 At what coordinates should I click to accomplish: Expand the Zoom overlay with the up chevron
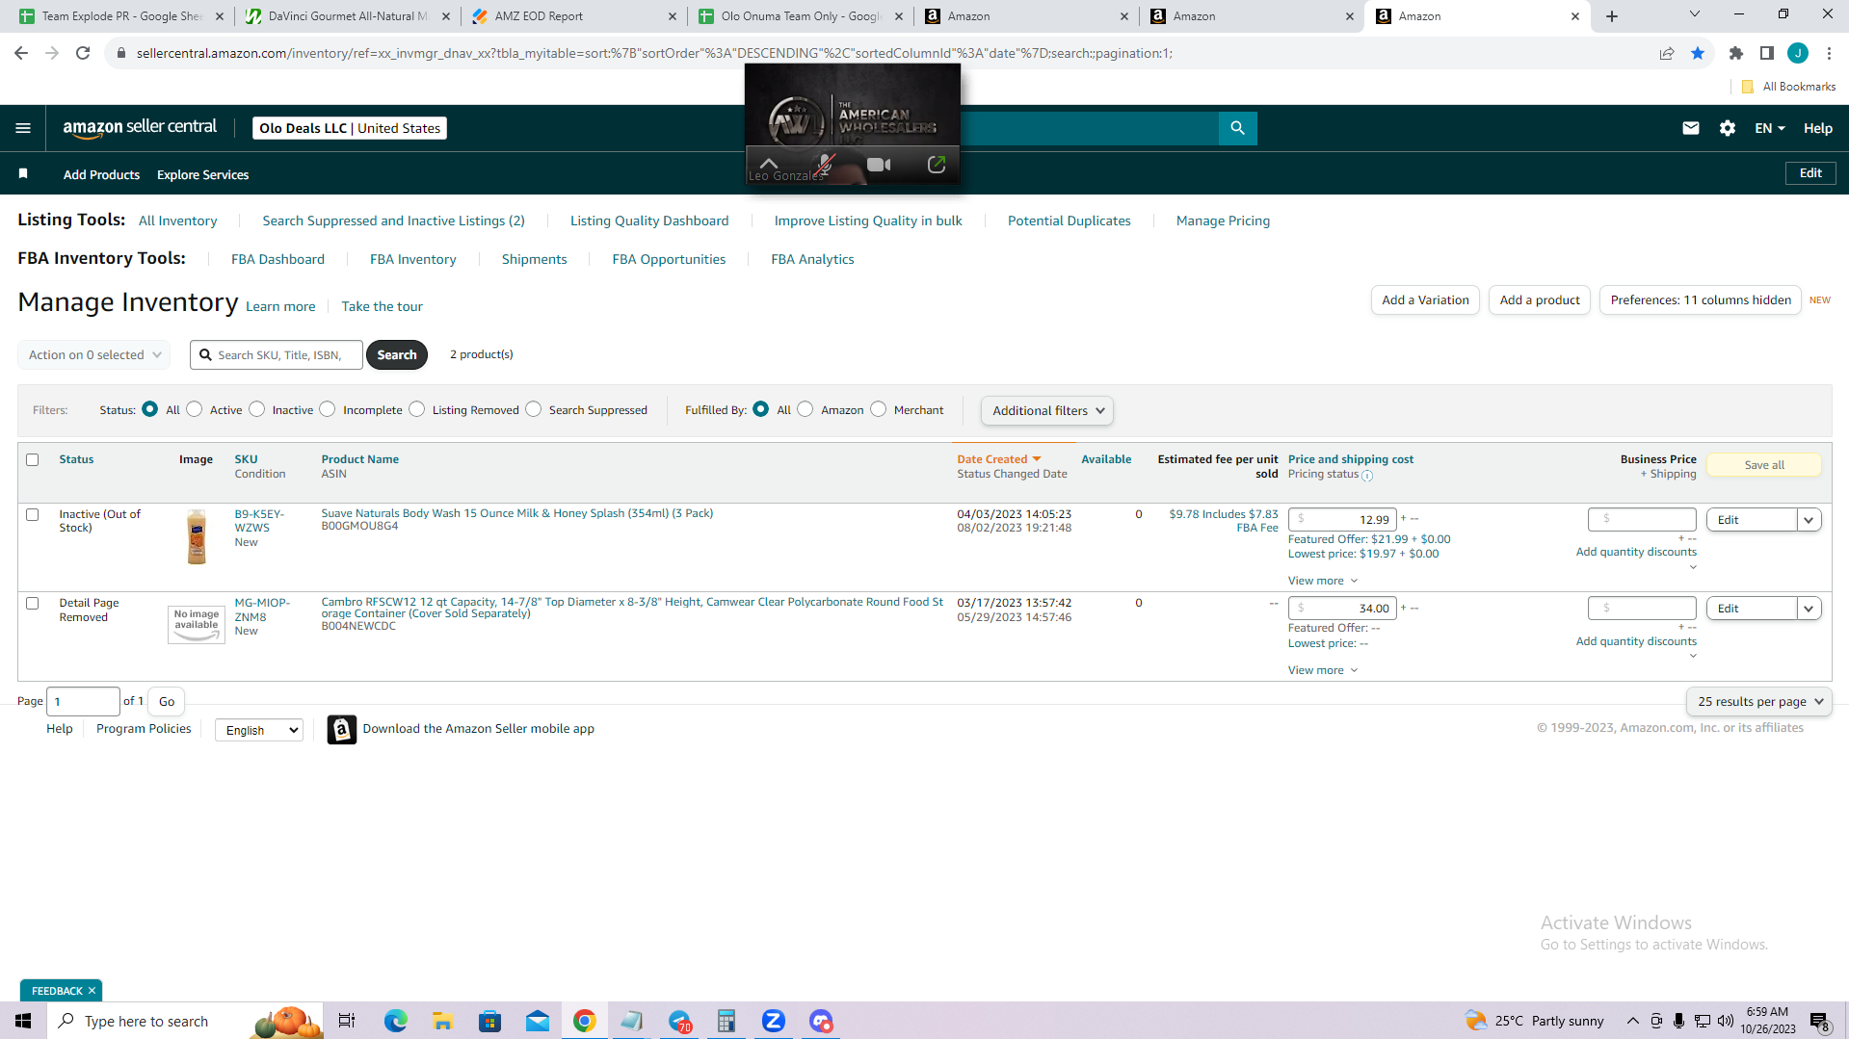pyautogui.click(x=769, y=163)
